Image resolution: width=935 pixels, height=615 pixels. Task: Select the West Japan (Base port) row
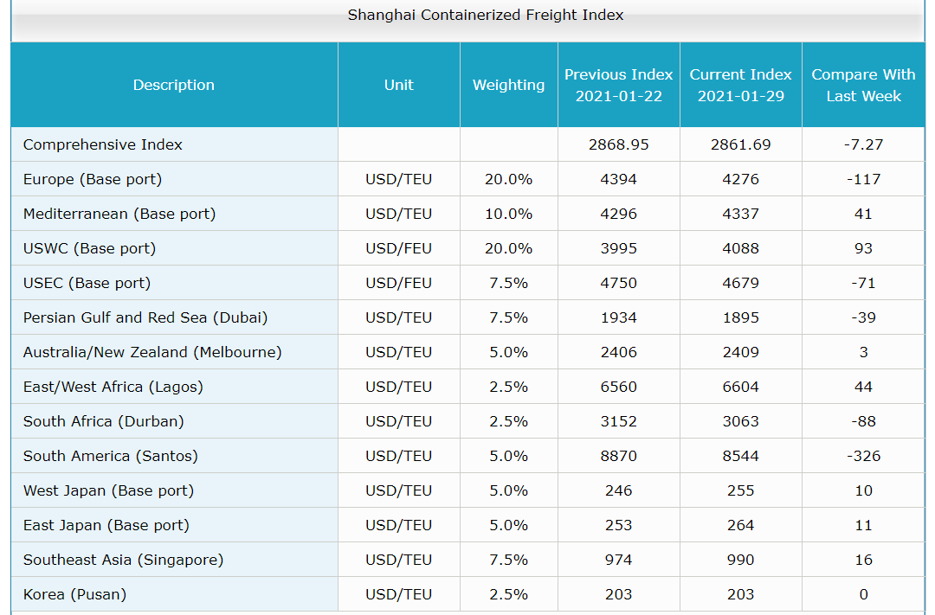(108, 490)
